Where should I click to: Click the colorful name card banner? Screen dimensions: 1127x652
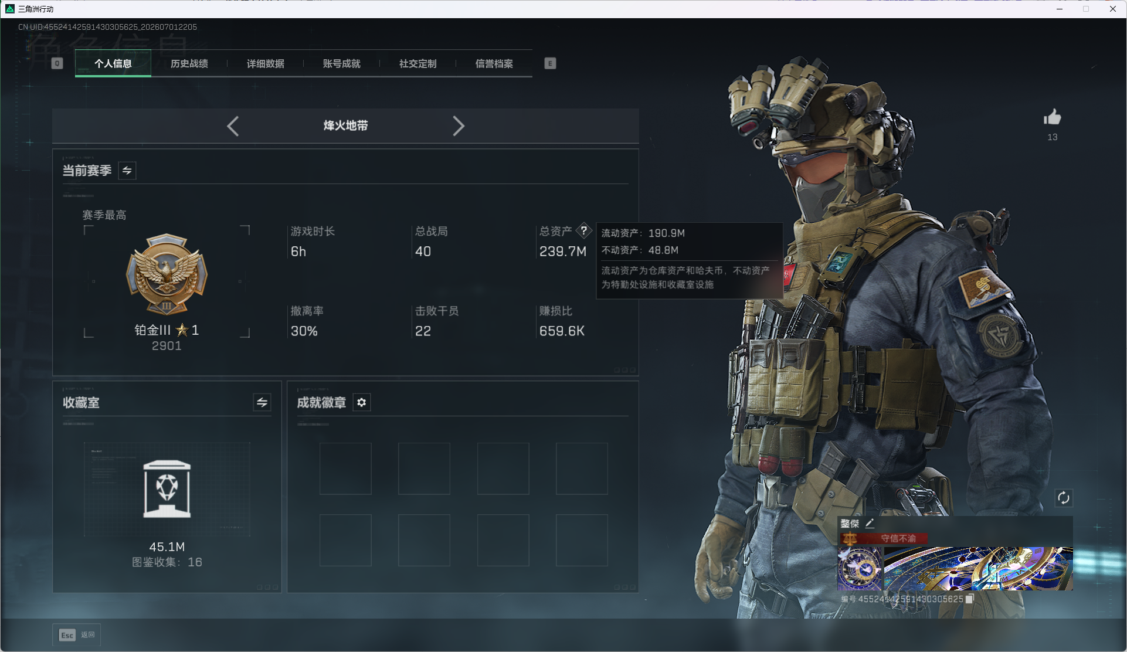click(978, 569)
